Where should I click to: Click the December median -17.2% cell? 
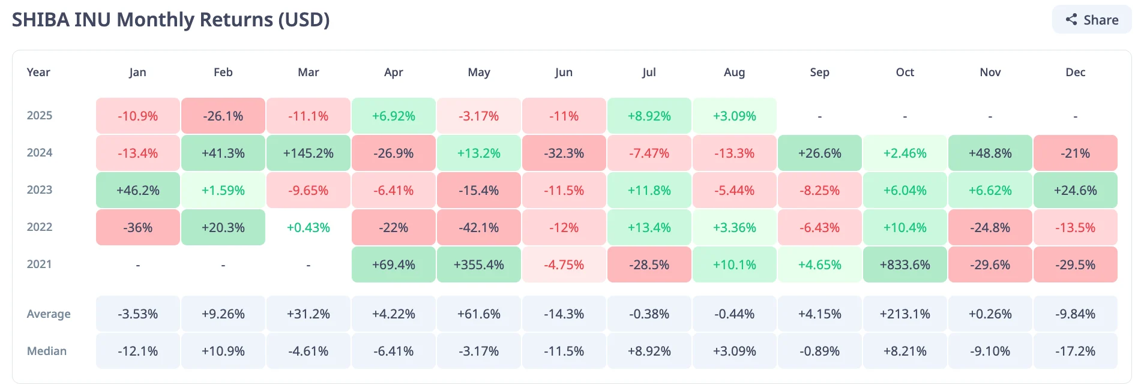(1075, 351)
